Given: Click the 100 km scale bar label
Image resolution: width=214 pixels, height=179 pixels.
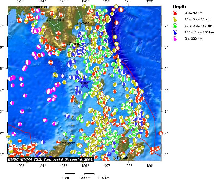Looking at the screenshot, I should 85,178.
